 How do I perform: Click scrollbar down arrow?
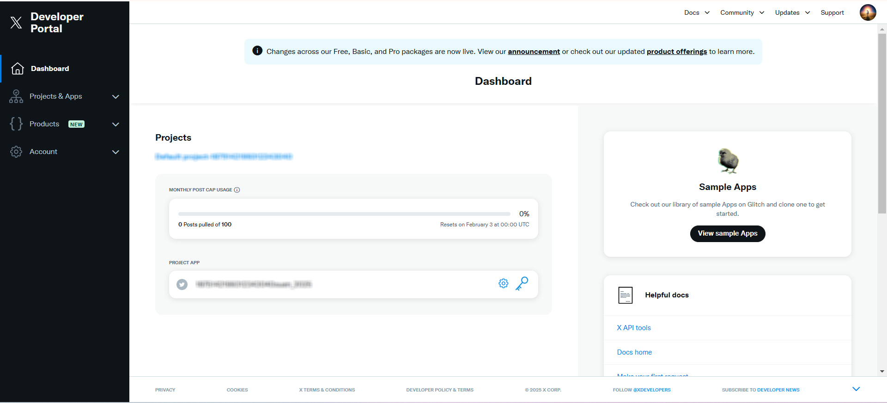[x=882, y=371]
